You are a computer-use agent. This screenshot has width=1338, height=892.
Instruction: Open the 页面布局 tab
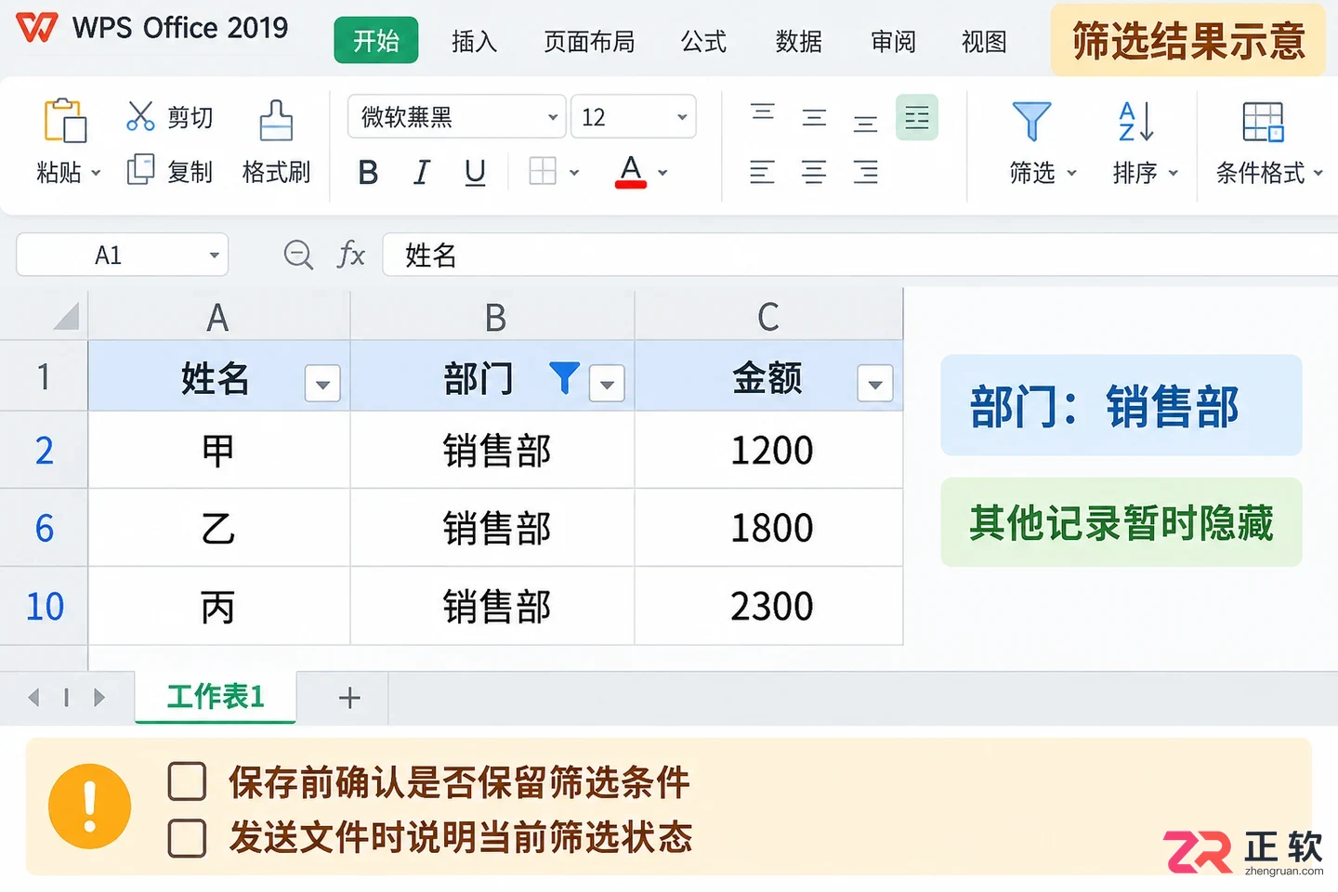point(589,42)
